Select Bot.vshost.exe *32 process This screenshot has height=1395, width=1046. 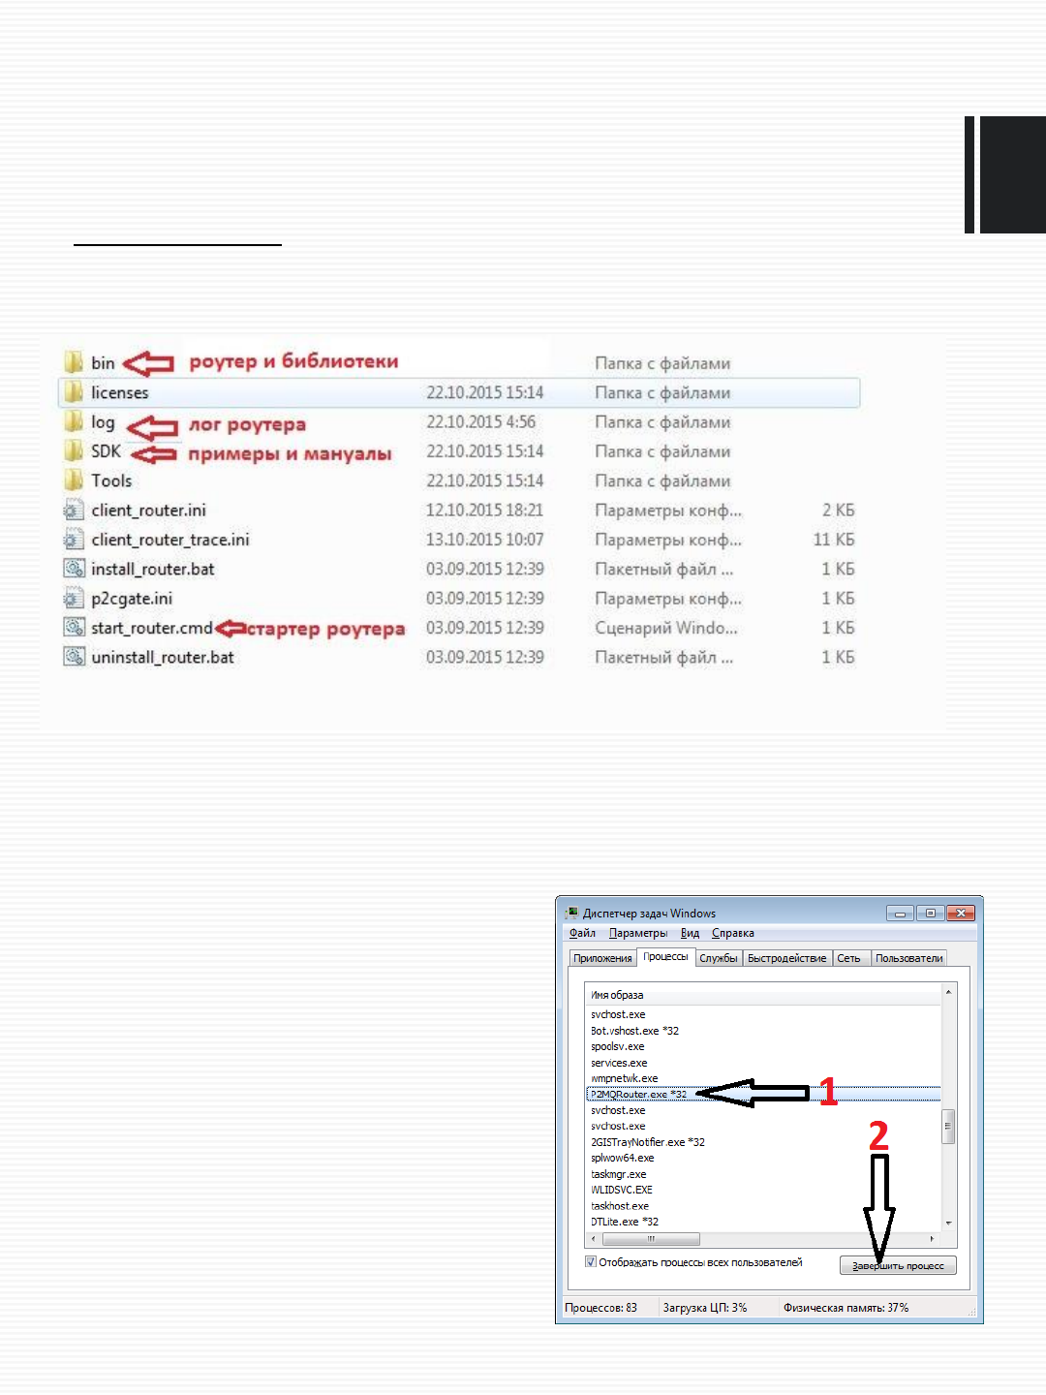[x=763, y=1031]
